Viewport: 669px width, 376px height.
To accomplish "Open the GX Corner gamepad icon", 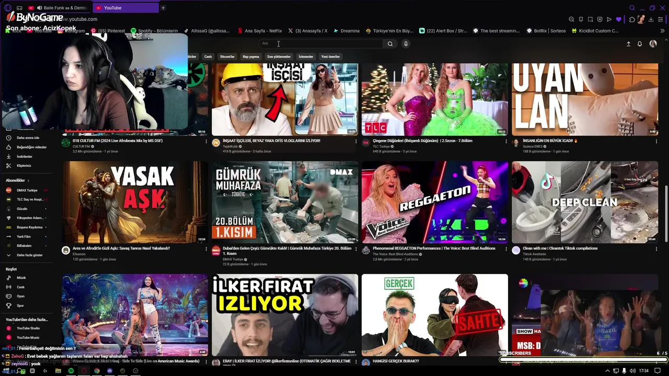I will pyautogui.click(x=19, y=8).
